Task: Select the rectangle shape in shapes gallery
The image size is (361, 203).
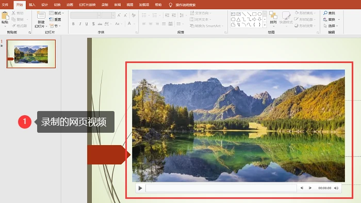Action: (254, 14)
